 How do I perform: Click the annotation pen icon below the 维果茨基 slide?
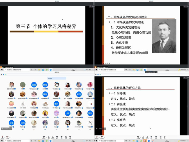(x=105, y=63)
